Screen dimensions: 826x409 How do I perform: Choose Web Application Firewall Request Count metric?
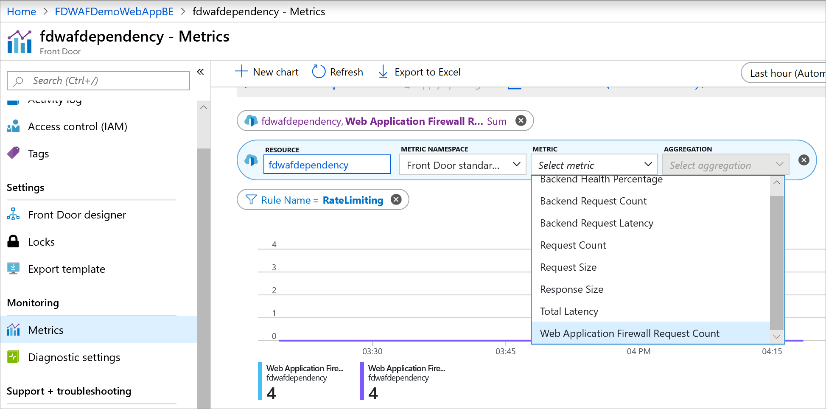coord(630,333)
